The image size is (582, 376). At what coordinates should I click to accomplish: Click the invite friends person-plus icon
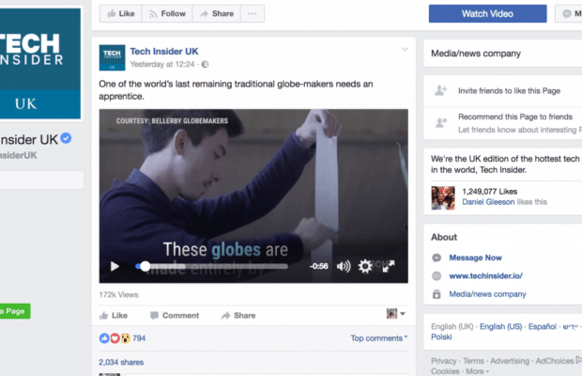pyautogui.click(x=440, y=90)
